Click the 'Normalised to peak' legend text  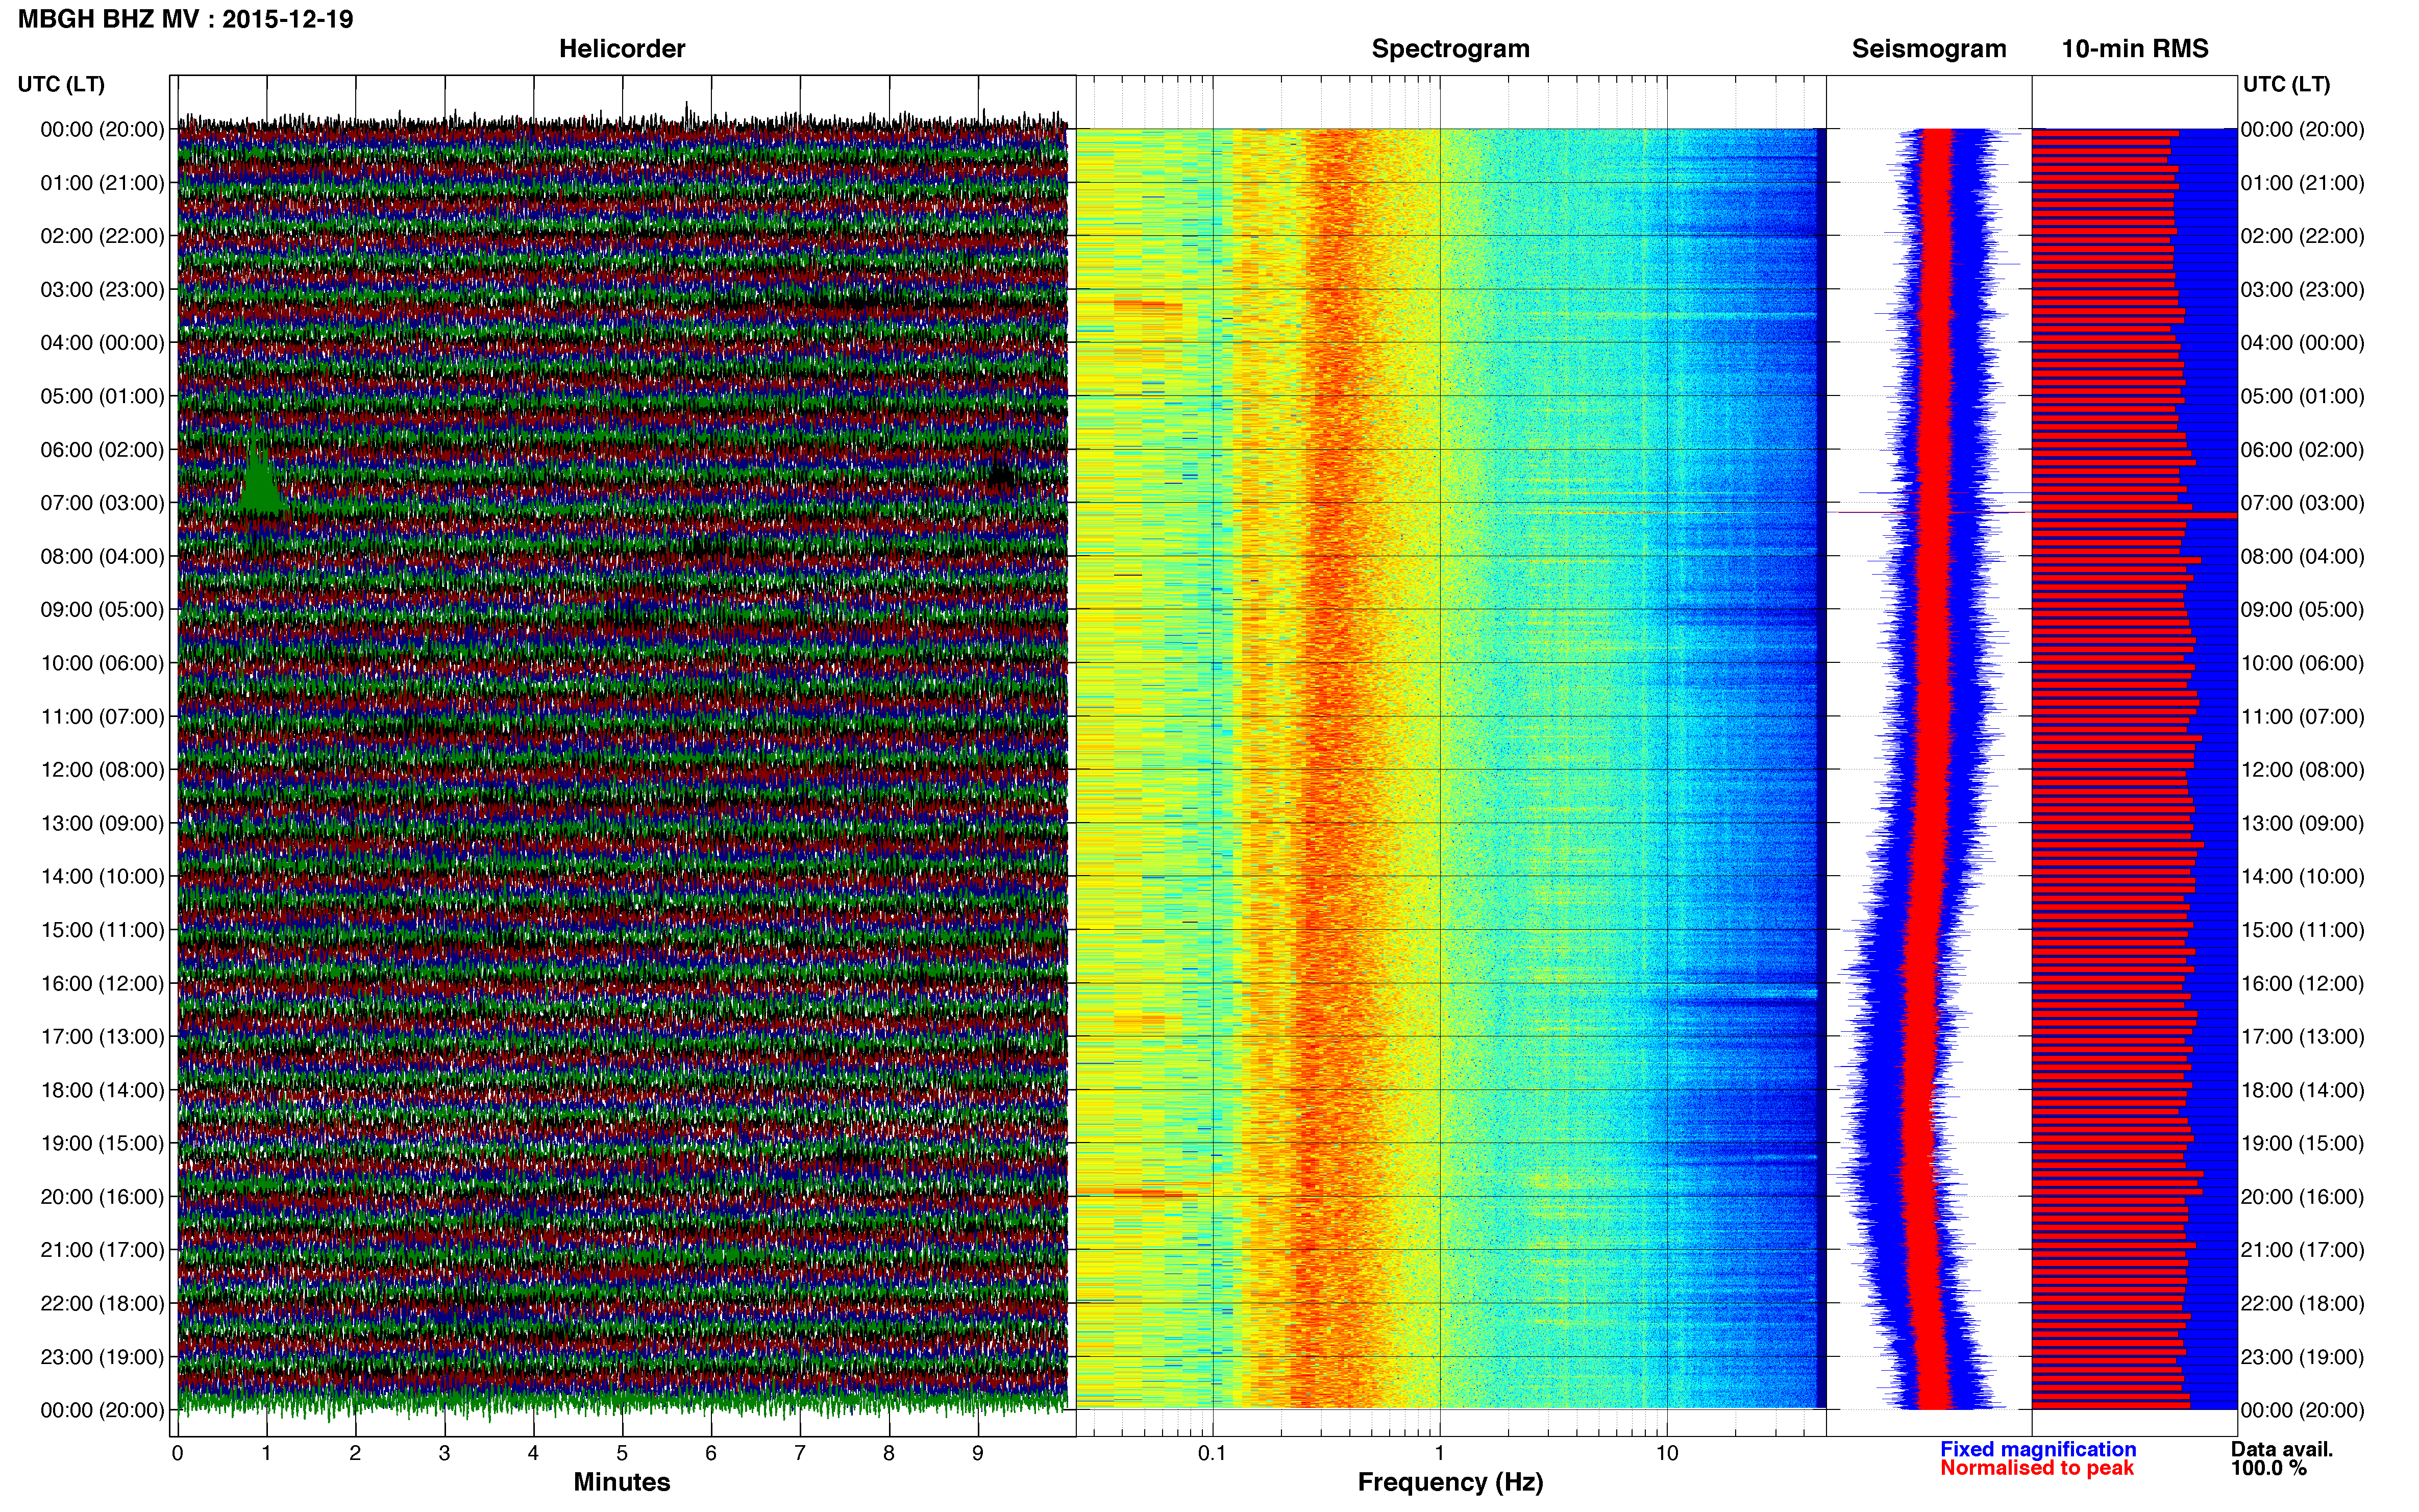[x=2037, y=1468]
